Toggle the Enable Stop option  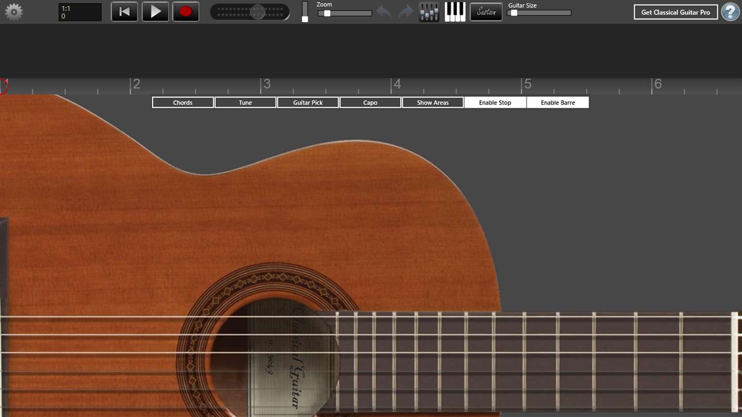click(x=495, y=102)
